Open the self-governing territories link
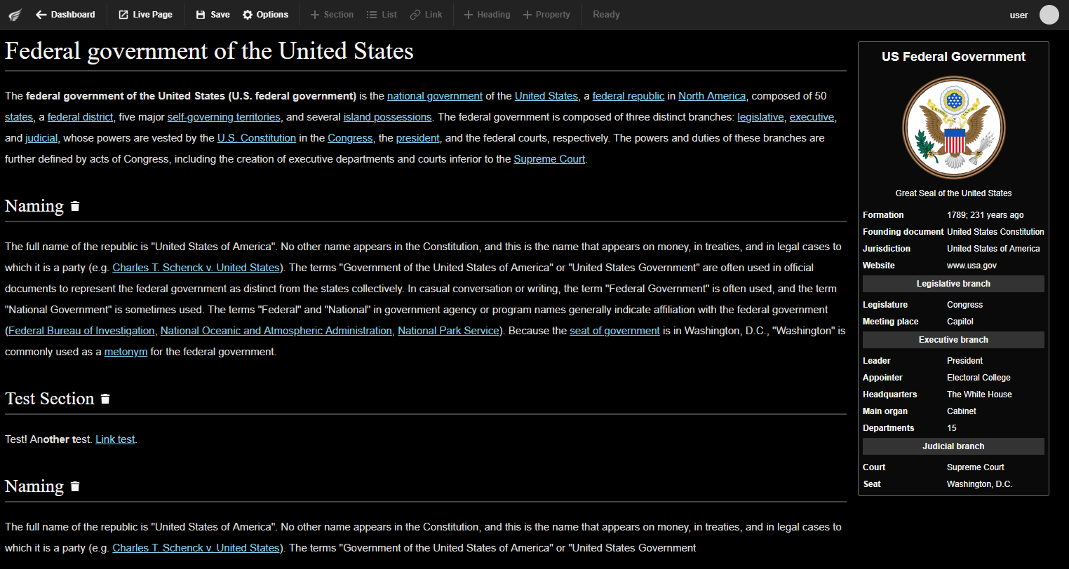This screenshot has width=1069, height=569. pyautogui.click(x=224, y=117)
